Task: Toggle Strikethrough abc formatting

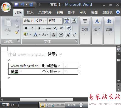Action: click(x=49, y=28)
